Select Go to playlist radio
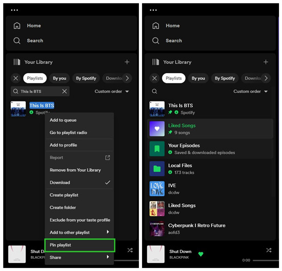 (79, 133)
